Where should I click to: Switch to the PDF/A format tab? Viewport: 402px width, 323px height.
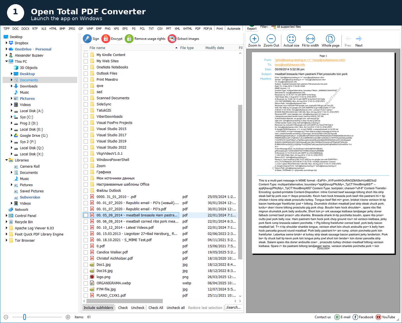click(208, 28)
